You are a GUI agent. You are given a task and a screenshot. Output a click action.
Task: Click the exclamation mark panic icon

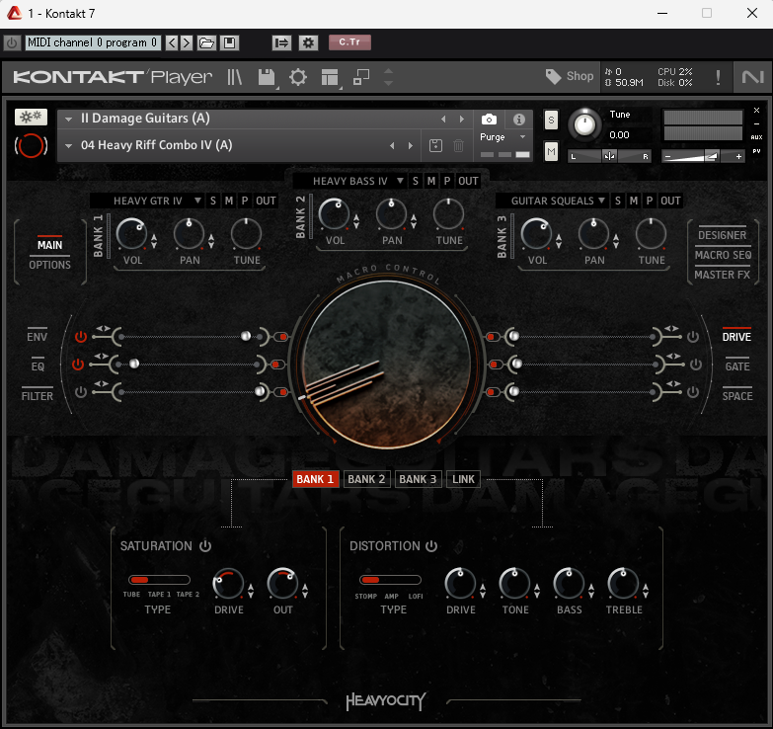[x=718, y=77]
